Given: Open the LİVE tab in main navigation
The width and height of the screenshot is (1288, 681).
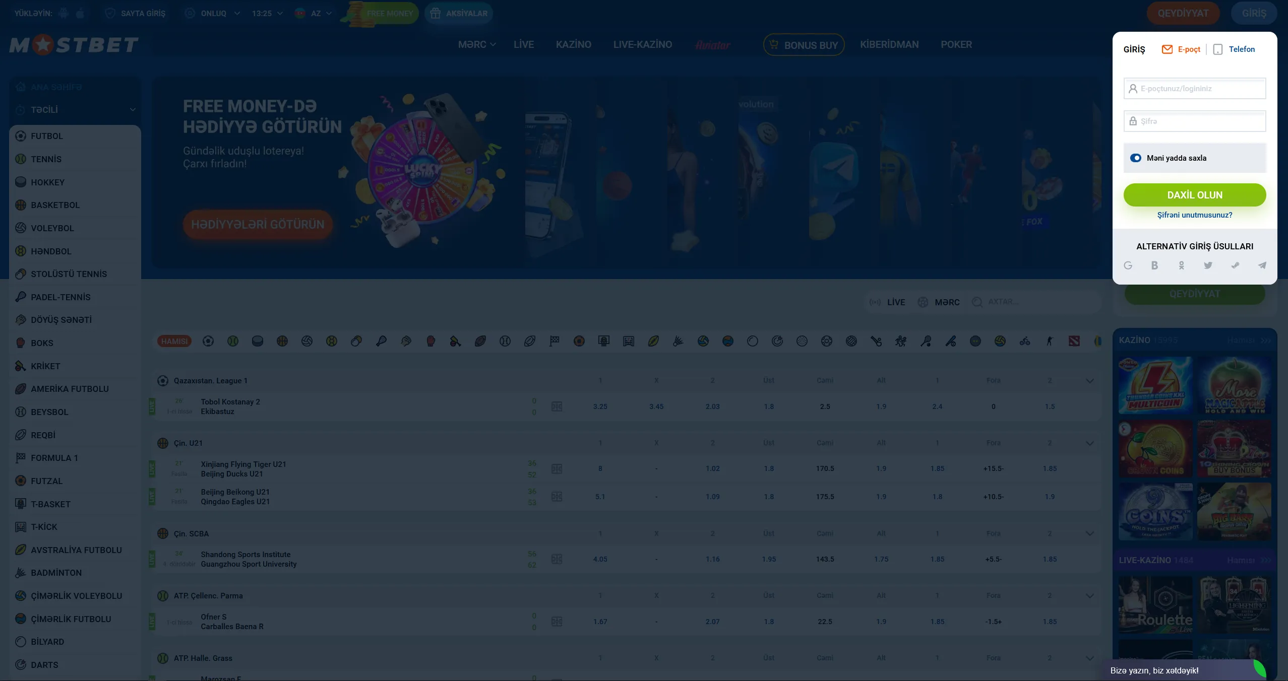Looking at the screenshot, I should pos(524,44).
